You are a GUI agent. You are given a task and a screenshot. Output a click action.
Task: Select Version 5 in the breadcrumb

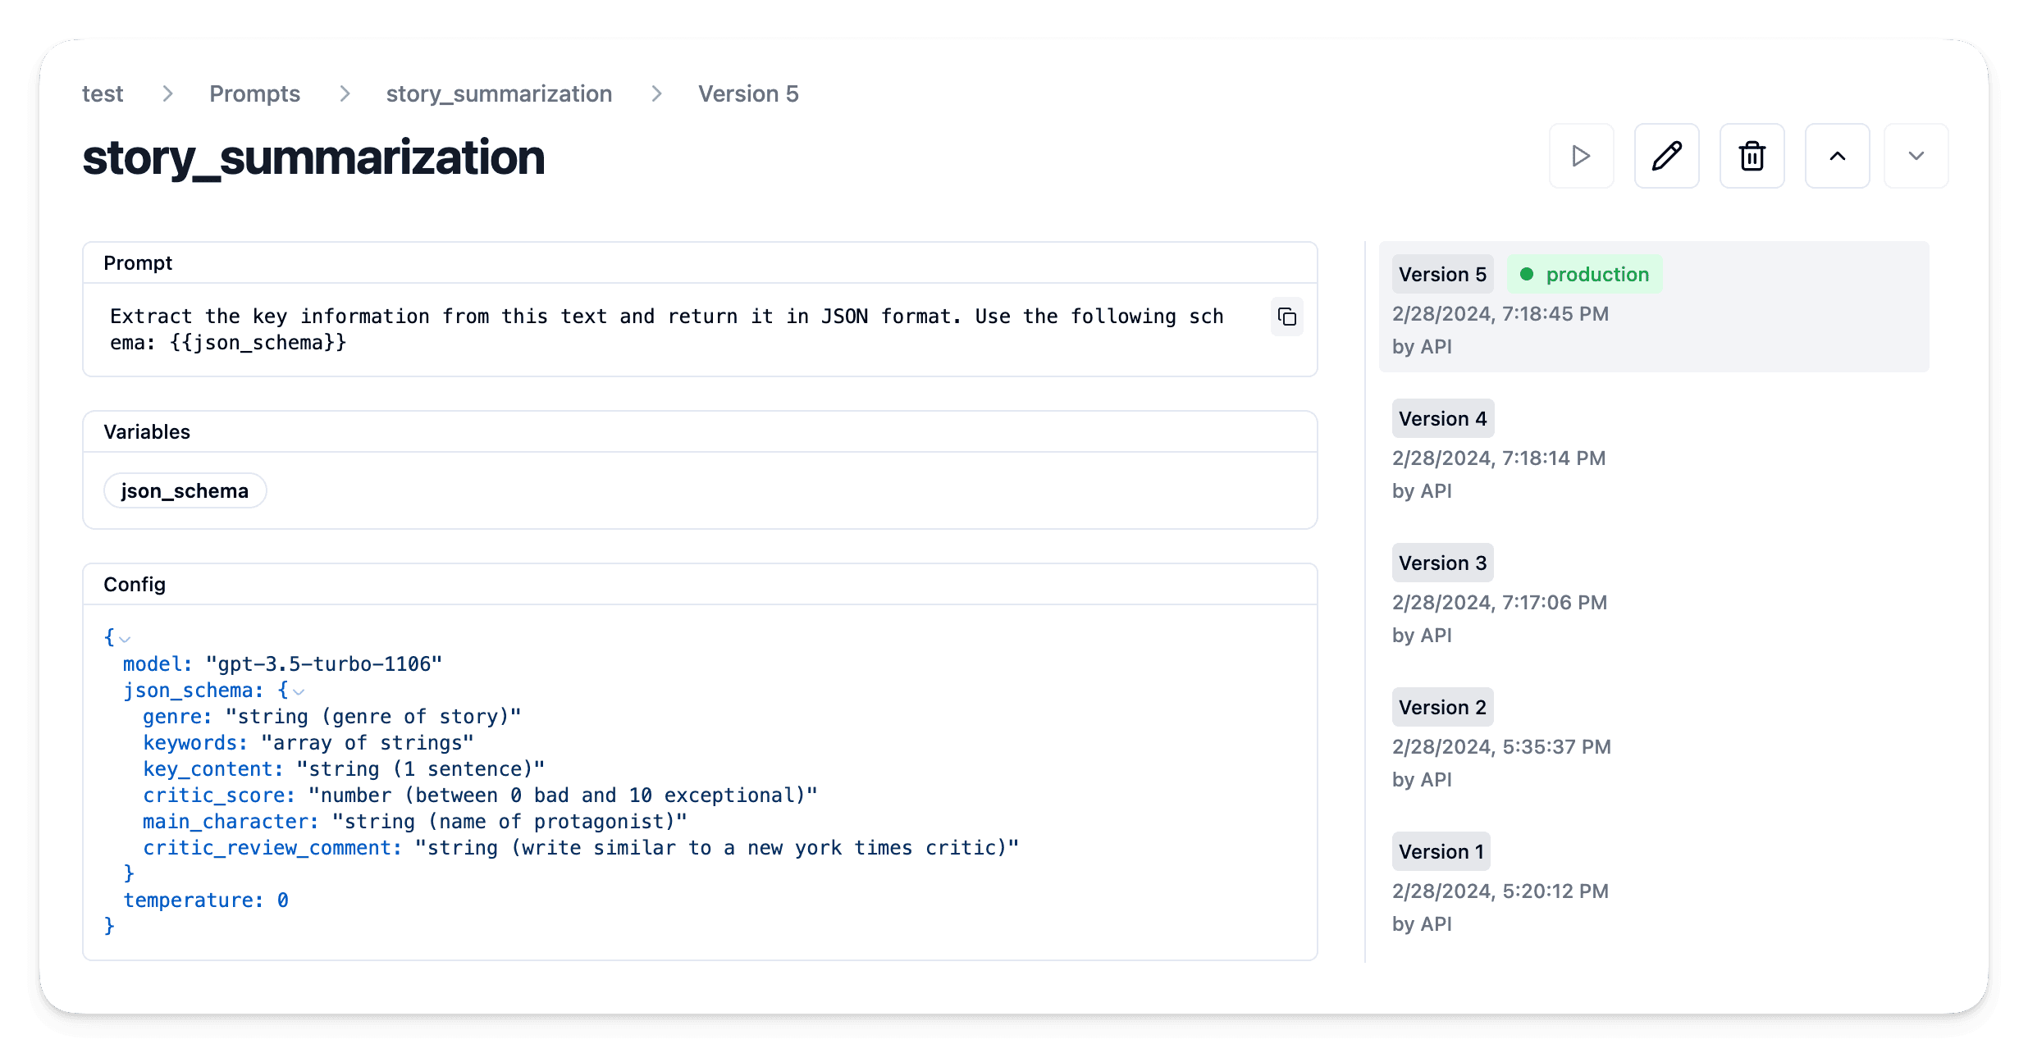(747, 93)
